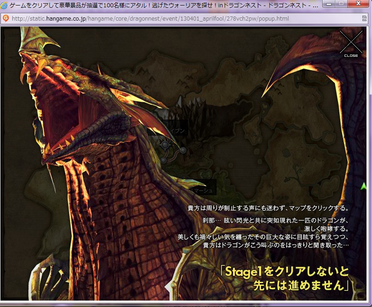Select the round map node below the compass node
The height and width of the screenshot is (307, 372).
163,160
